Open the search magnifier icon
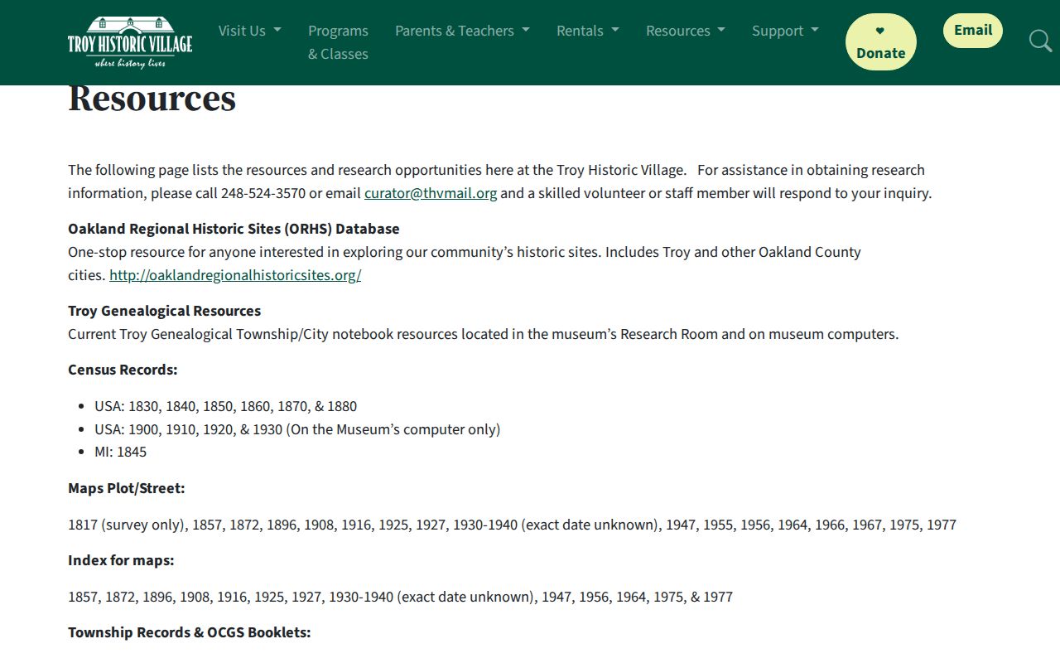This screenshot has height=663, width=1060. click(1040, 41)
